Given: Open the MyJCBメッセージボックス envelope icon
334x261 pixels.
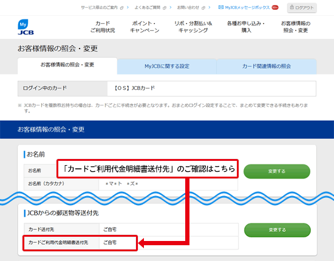Looking at the screenshot, I should tap(221, 7).
